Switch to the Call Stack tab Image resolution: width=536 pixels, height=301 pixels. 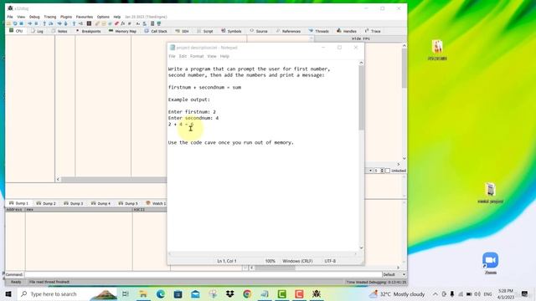pos(156,31)
